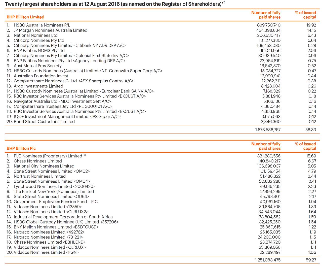The image size is (322, 266).
Task: Select the Navigator Australia Ltd MLC row
Action: tap(62, 101)
